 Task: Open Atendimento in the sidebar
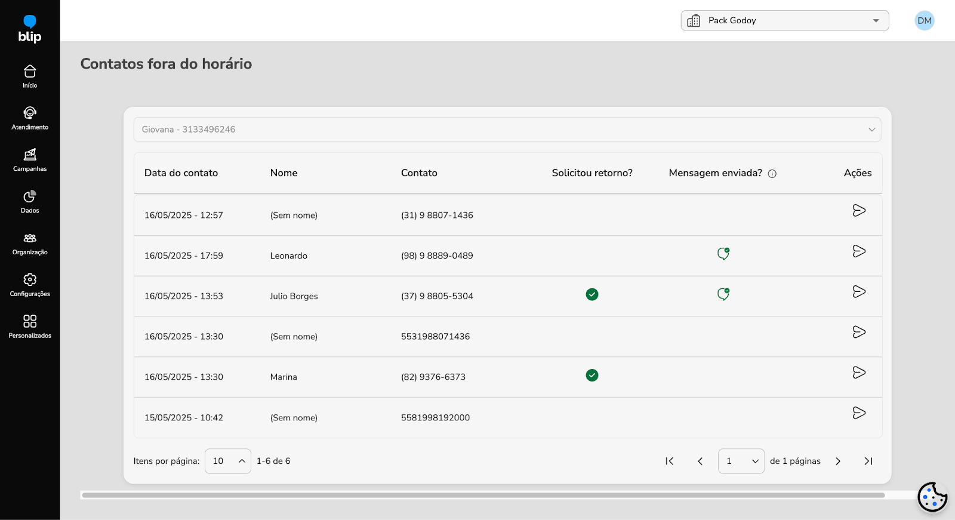click(30, 118)
